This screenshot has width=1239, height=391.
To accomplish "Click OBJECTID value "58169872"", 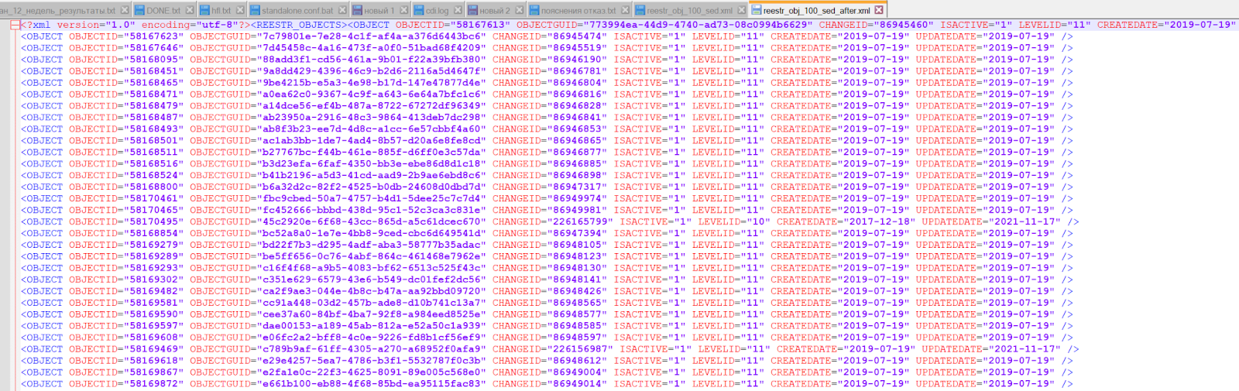I will click(153, 385).
